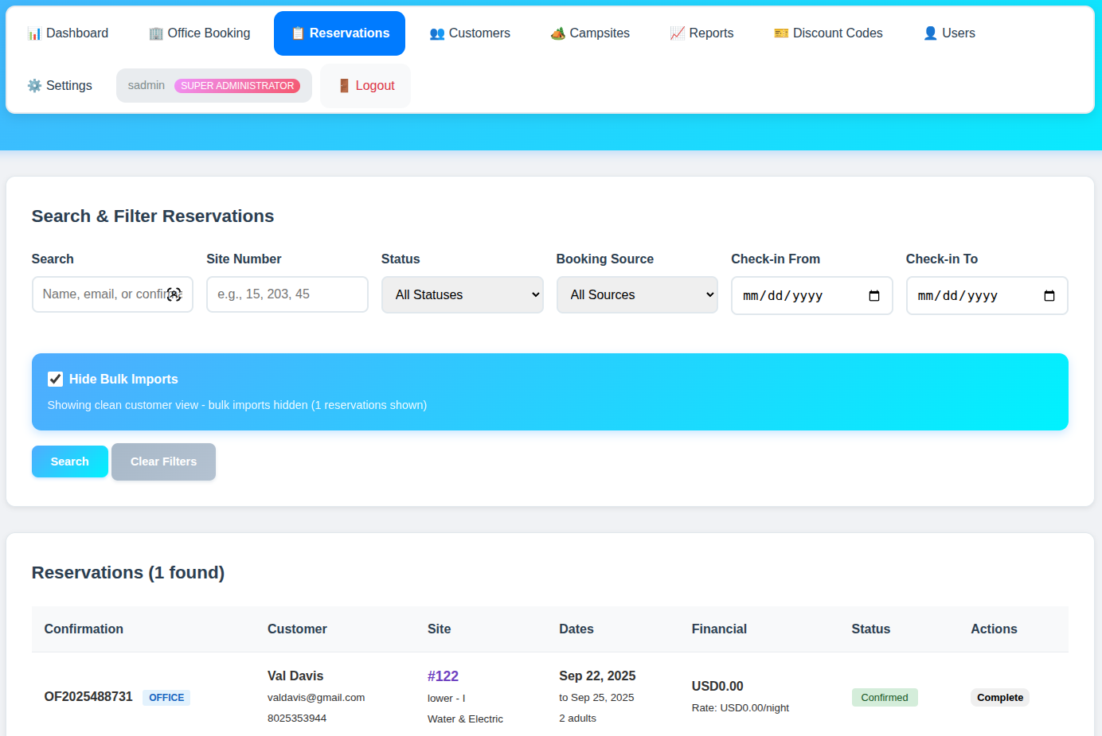The image size is (1102, 736).
Task: Click the blue Search button
Action: pos(70,461)
